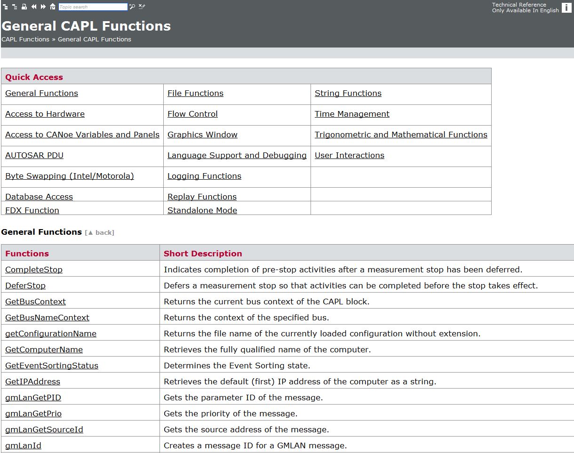This screenshot has width=574, height=453.
Task: Click the expand all topics tree icon
Action: 6,7
